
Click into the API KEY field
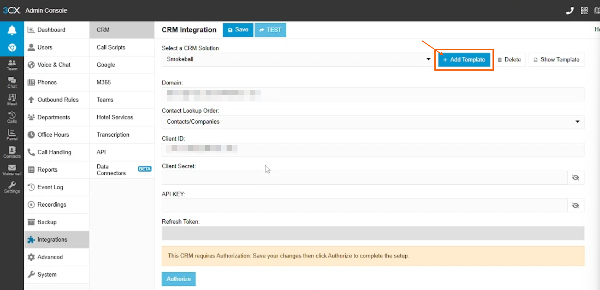(x=365, y=206)
